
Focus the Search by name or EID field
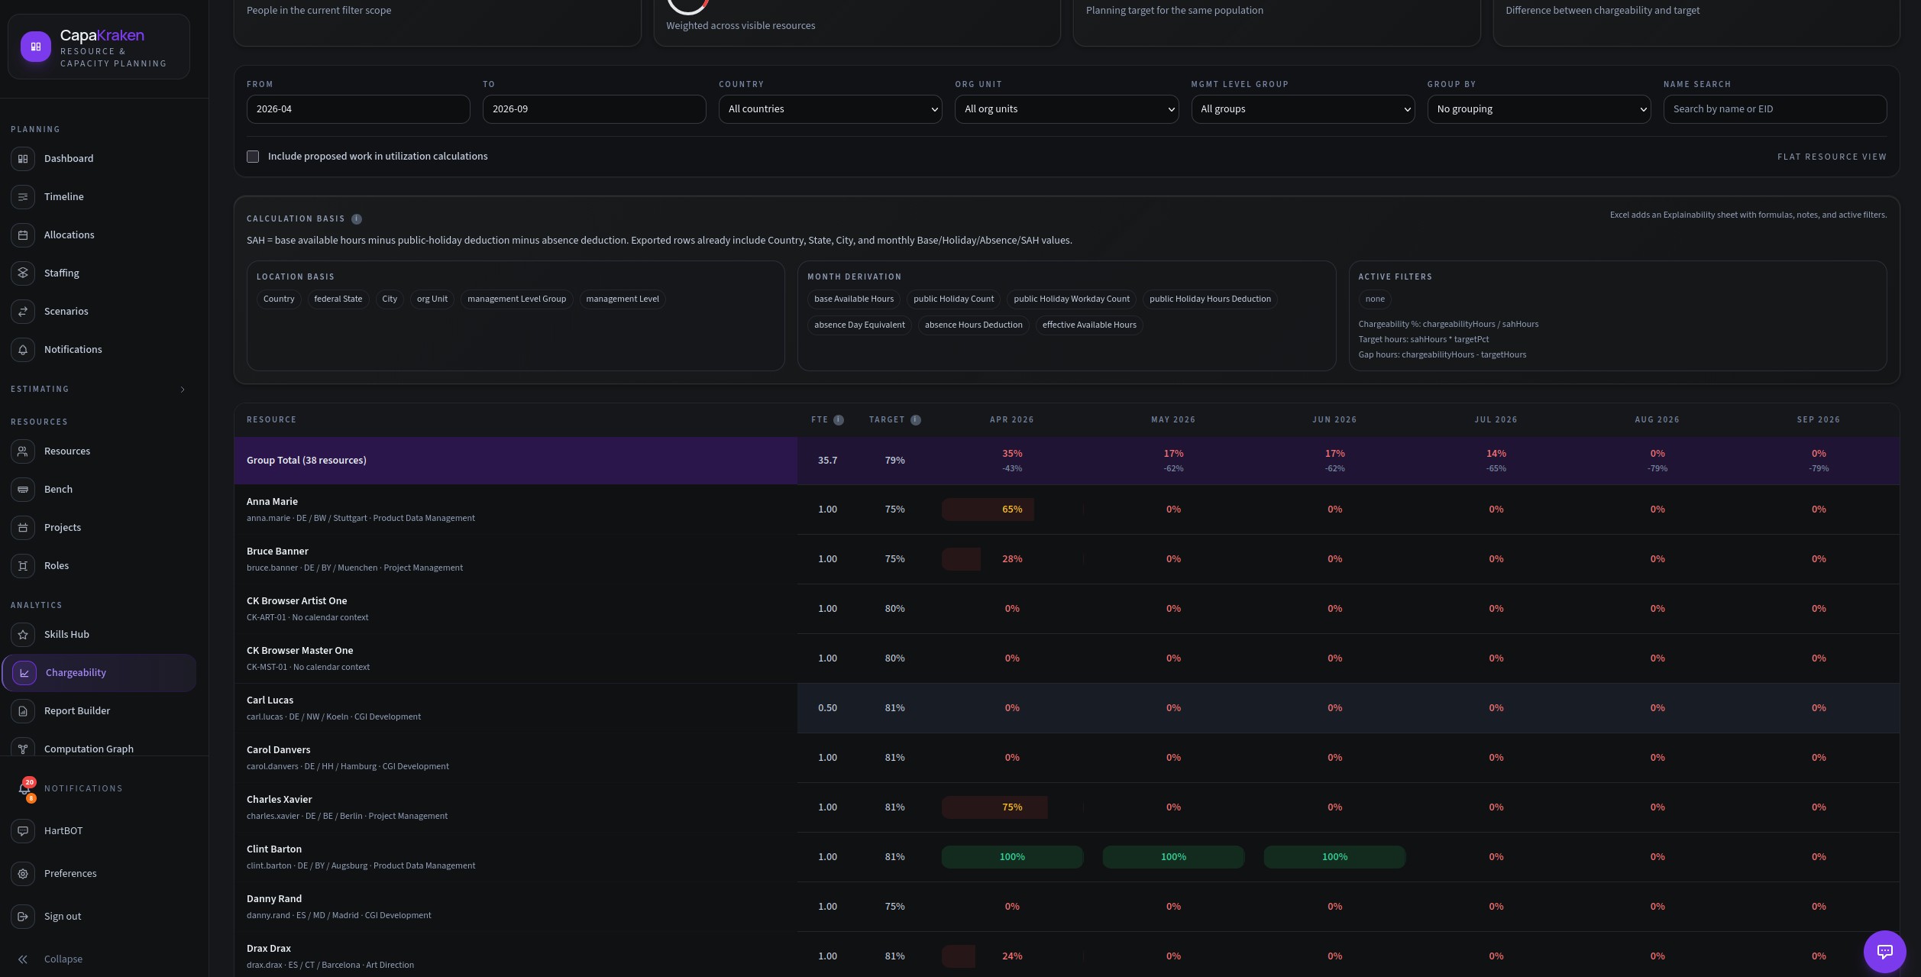[x=1775, y=109]
